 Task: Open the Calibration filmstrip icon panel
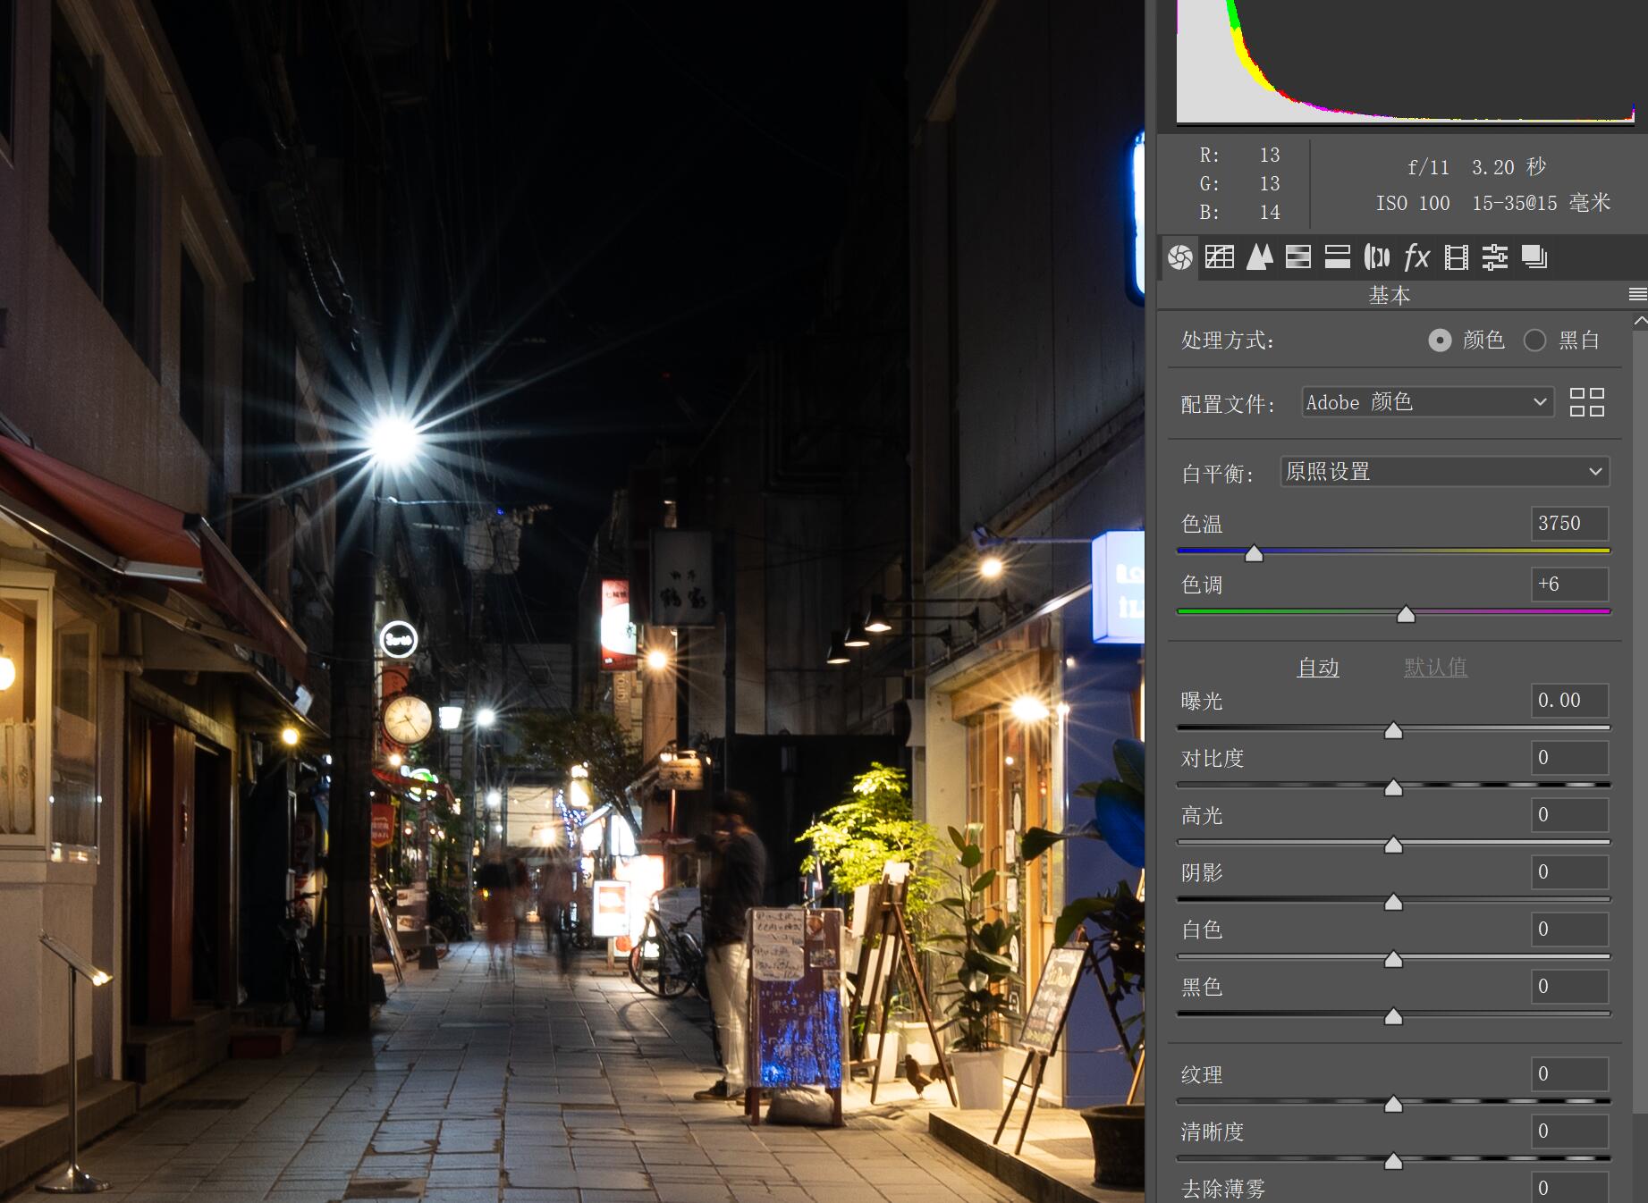1457,257
